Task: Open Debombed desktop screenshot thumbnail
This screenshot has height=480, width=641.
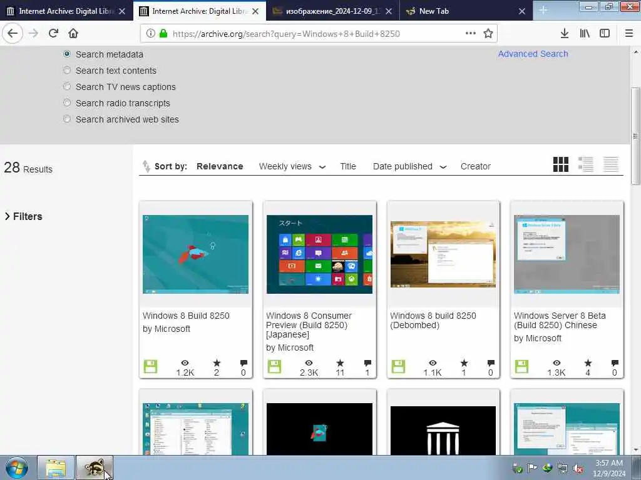Action: (x=443, y=254)
